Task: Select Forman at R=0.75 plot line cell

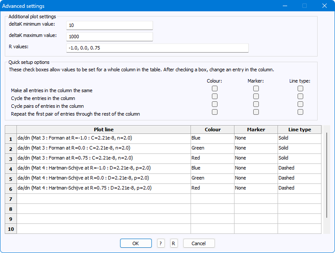Action: tap(104, 159)
